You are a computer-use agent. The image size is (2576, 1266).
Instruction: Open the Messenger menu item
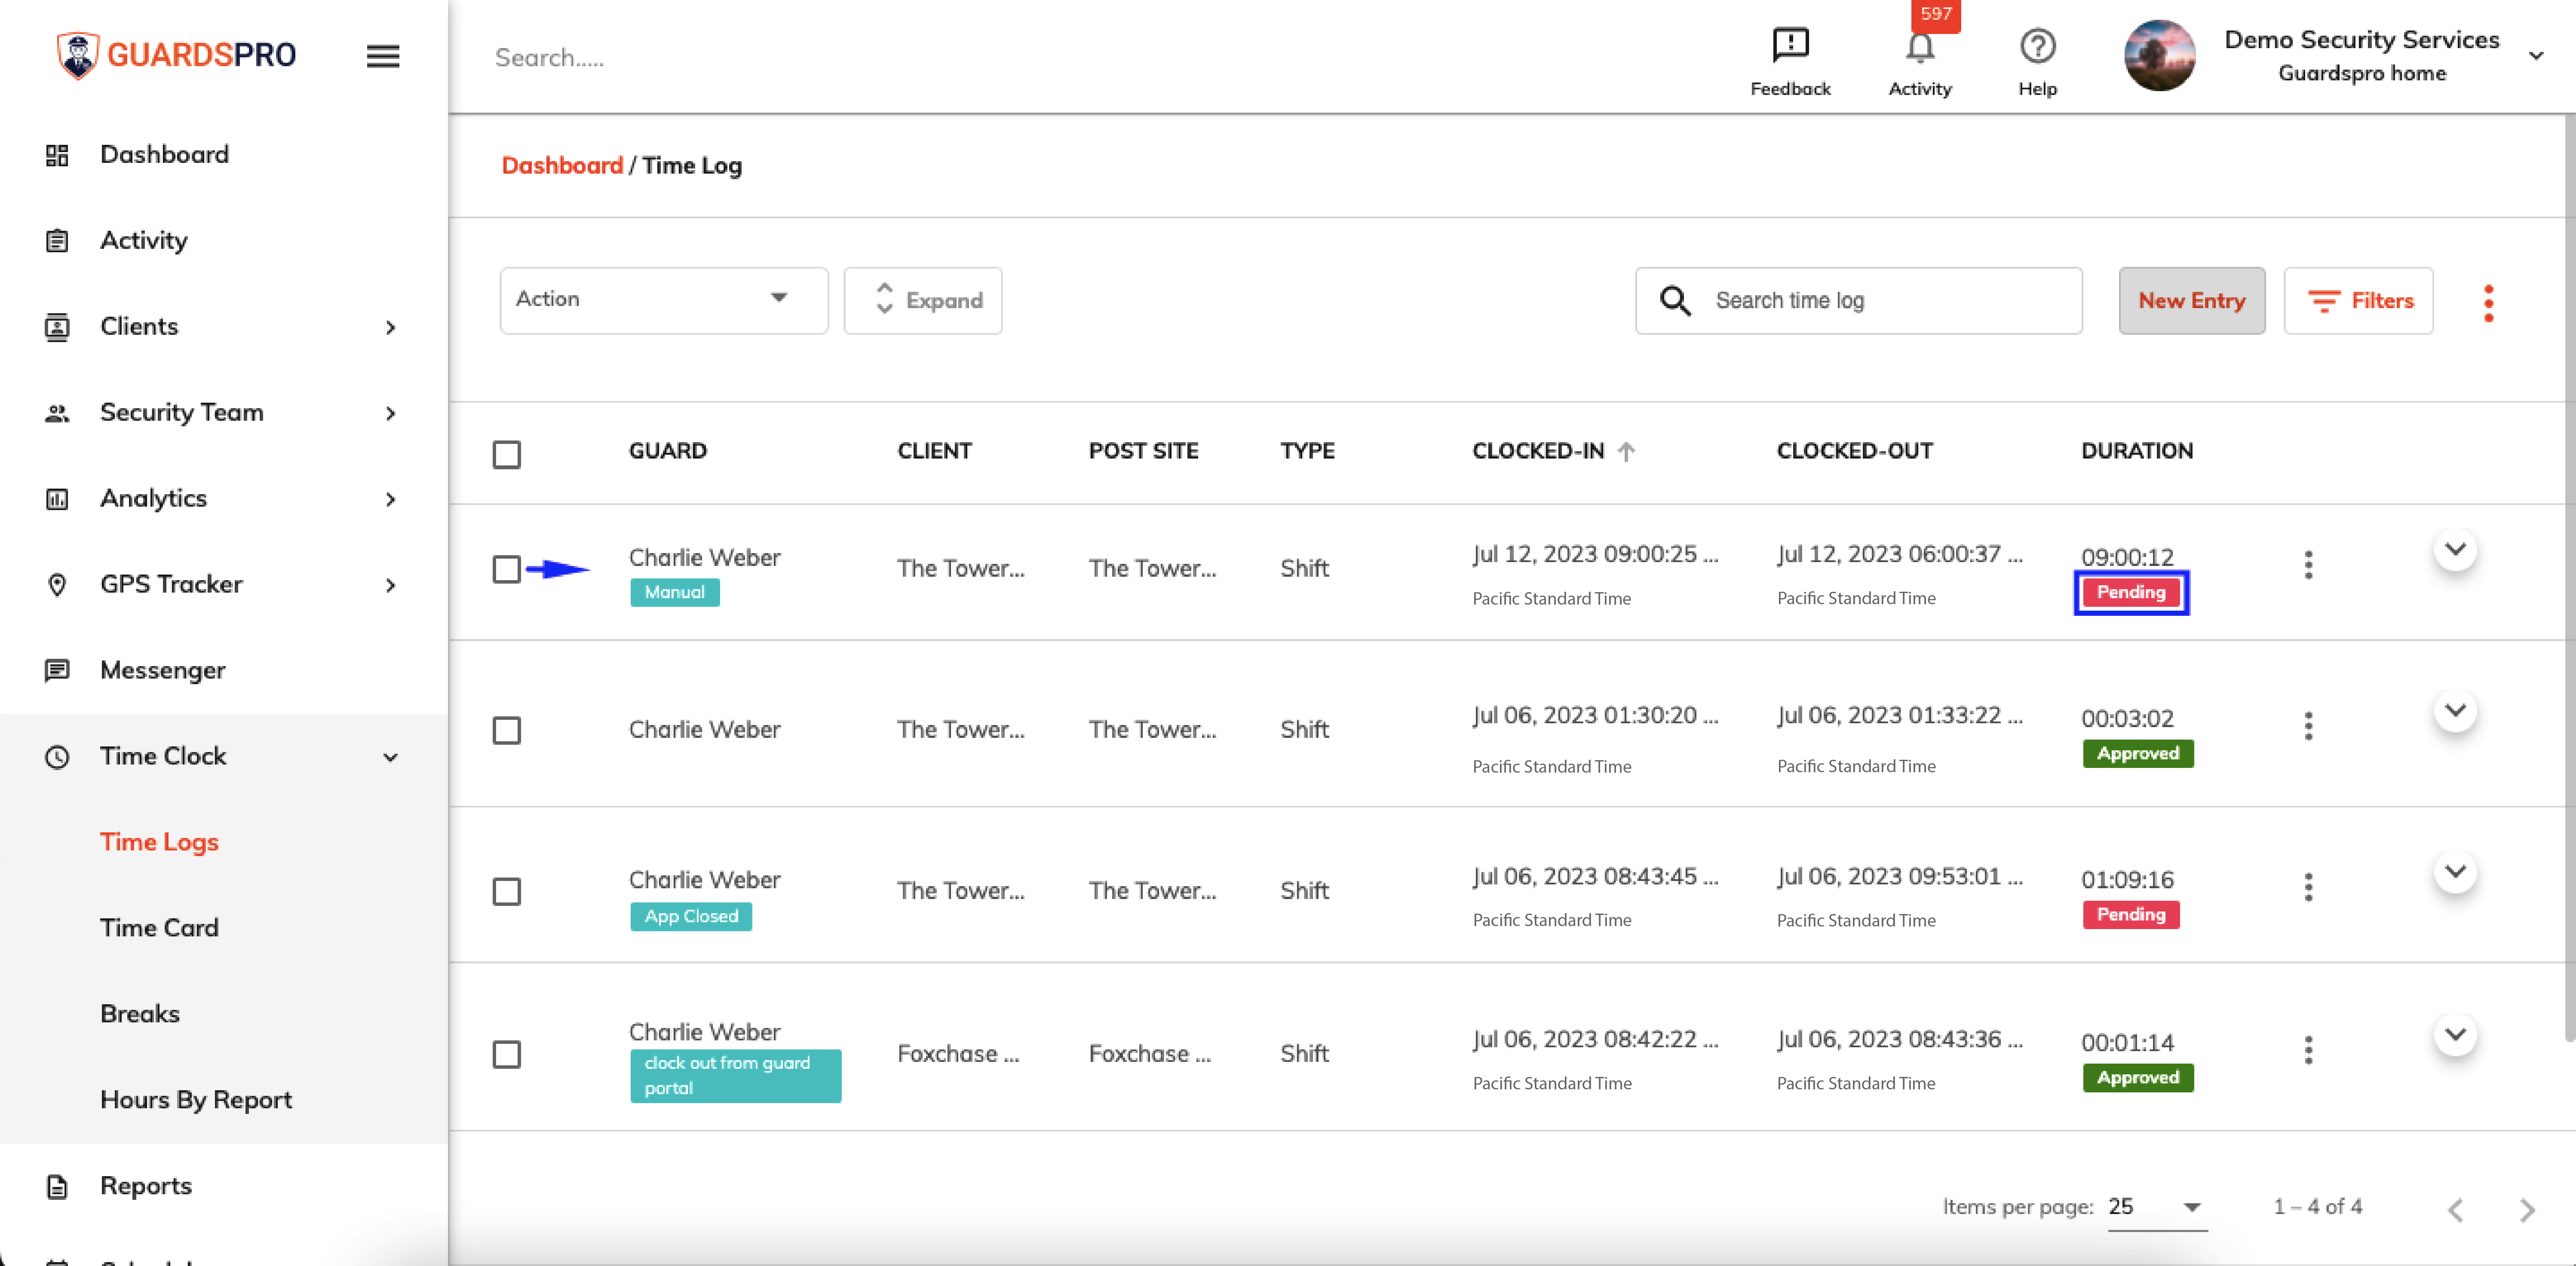(x=163, y=670)
